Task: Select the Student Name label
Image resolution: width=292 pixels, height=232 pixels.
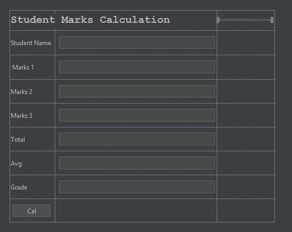Action: pyautogui.click(x=31, y=43)
